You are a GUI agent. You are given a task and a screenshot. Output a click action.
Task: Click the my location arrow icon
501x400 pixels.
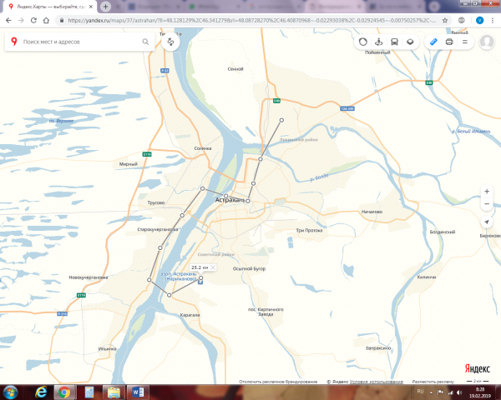[487, 222]
